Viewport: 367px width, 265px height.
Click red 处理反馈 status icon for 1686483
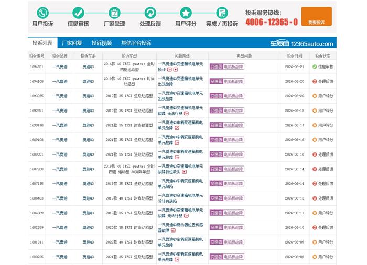[x=315, y=198]
